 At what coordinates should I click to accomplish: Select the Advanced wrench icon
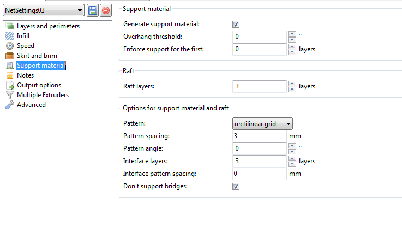click(10, 105)
